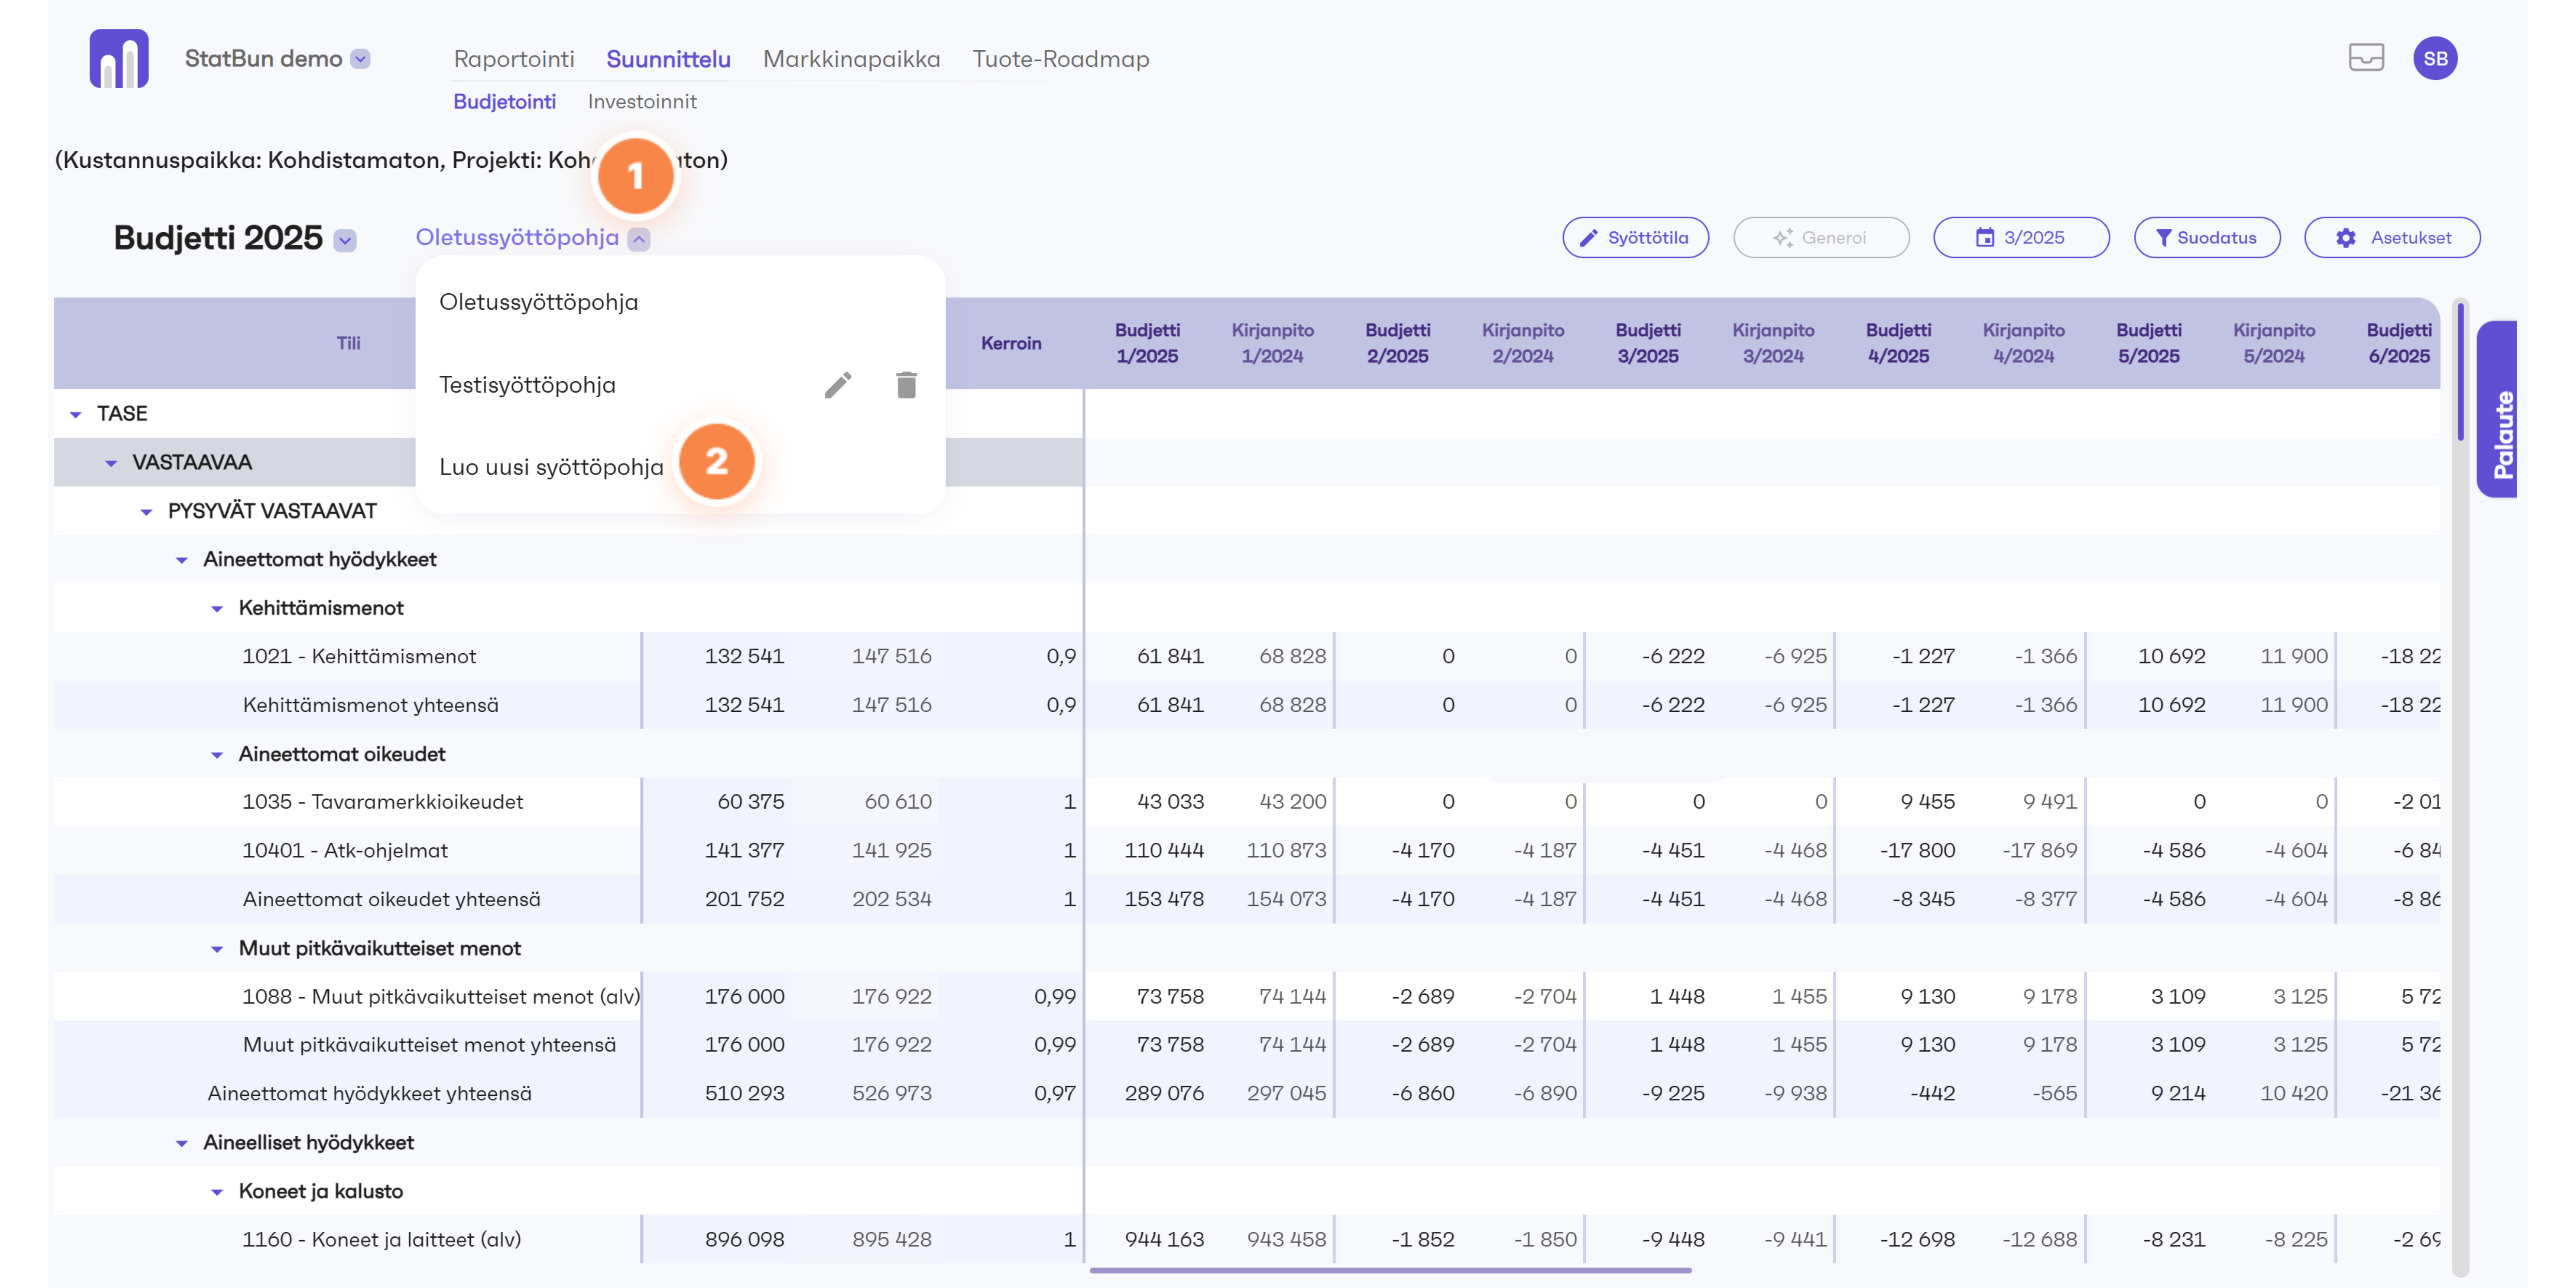Click Kerroin value 0,97 cell
This screenshot has width=2576, height=1288.
[1055, 1094]
